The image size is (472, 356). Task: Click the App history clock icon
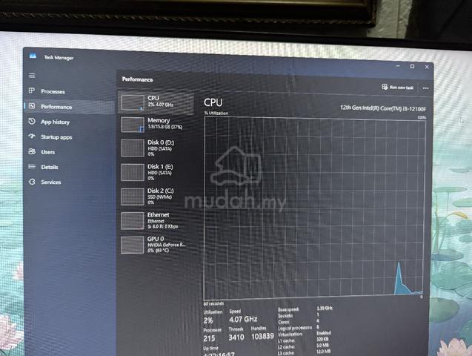[x=32, y=121]
